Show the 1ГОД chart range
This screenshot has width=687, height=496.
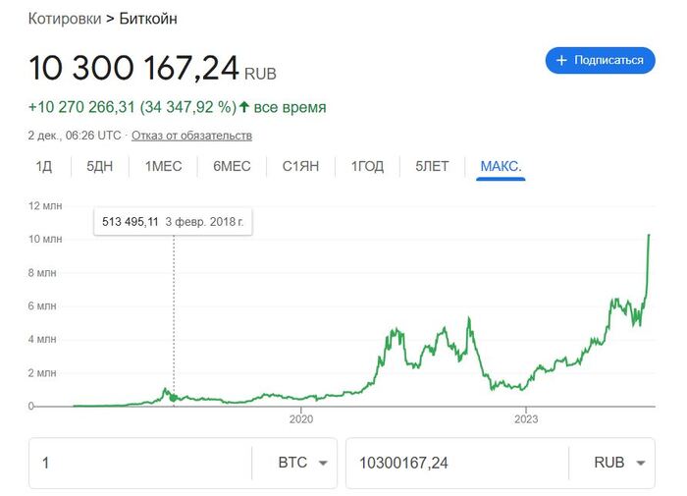coord(368,166)
